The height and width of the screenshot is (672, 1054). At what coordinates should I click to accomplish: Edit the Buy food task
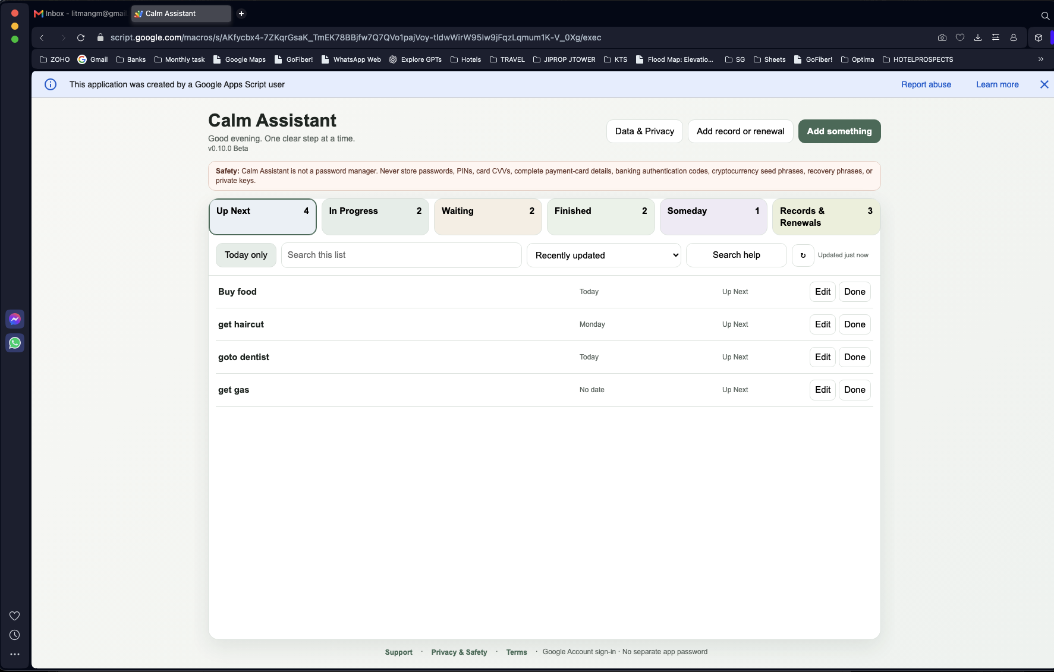823,292
